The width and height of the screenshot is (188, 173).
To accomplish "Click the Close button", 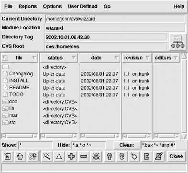I will [176, 156].
